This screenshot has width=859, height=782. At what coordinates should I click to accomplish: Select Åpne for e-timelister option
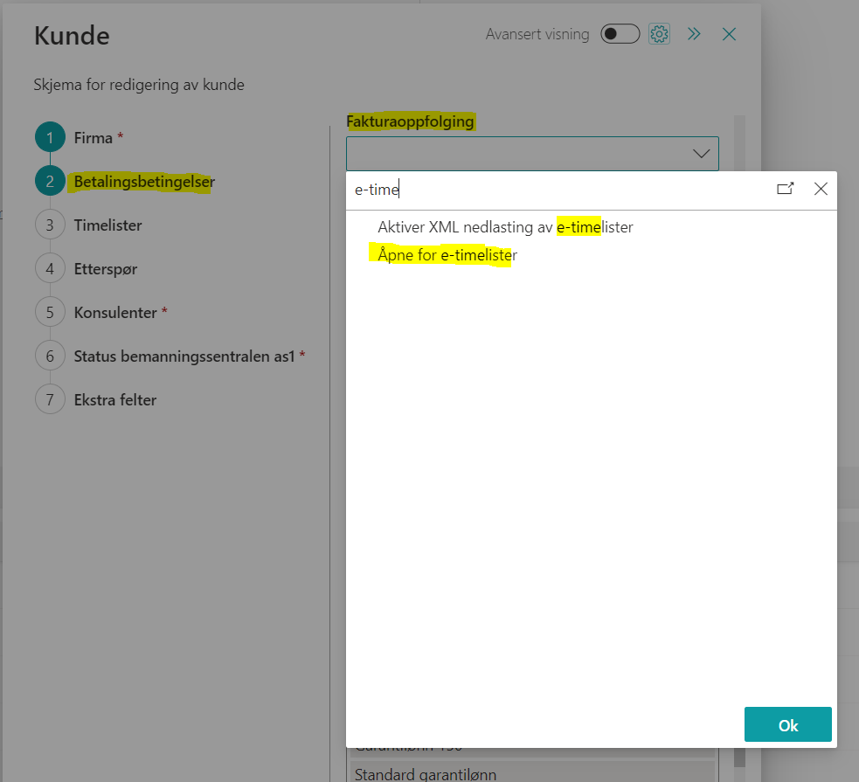click(447, 254)
